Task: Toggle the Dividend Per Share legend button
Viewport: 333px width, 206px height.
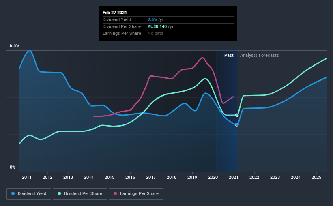Action: pyautogui.click(x=80, y=194)
